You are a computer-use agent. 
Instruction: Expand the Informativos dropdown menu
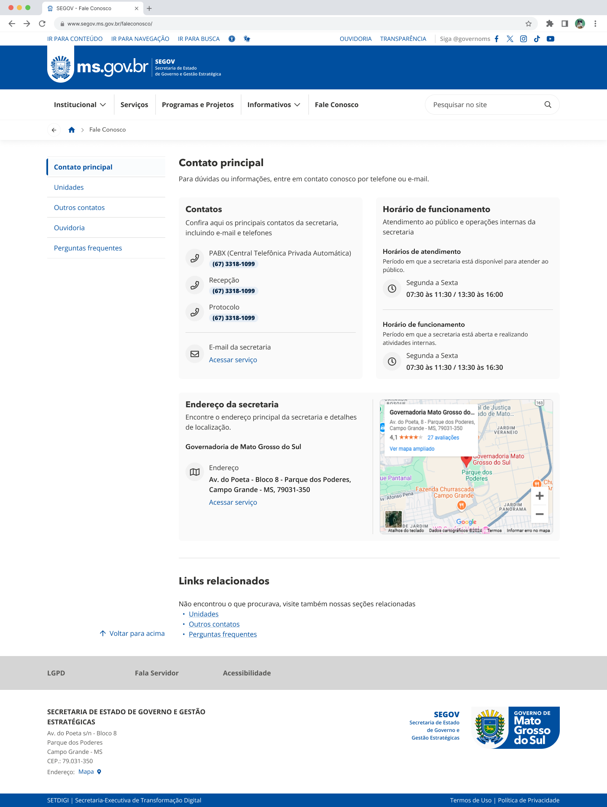pos(274,105)
